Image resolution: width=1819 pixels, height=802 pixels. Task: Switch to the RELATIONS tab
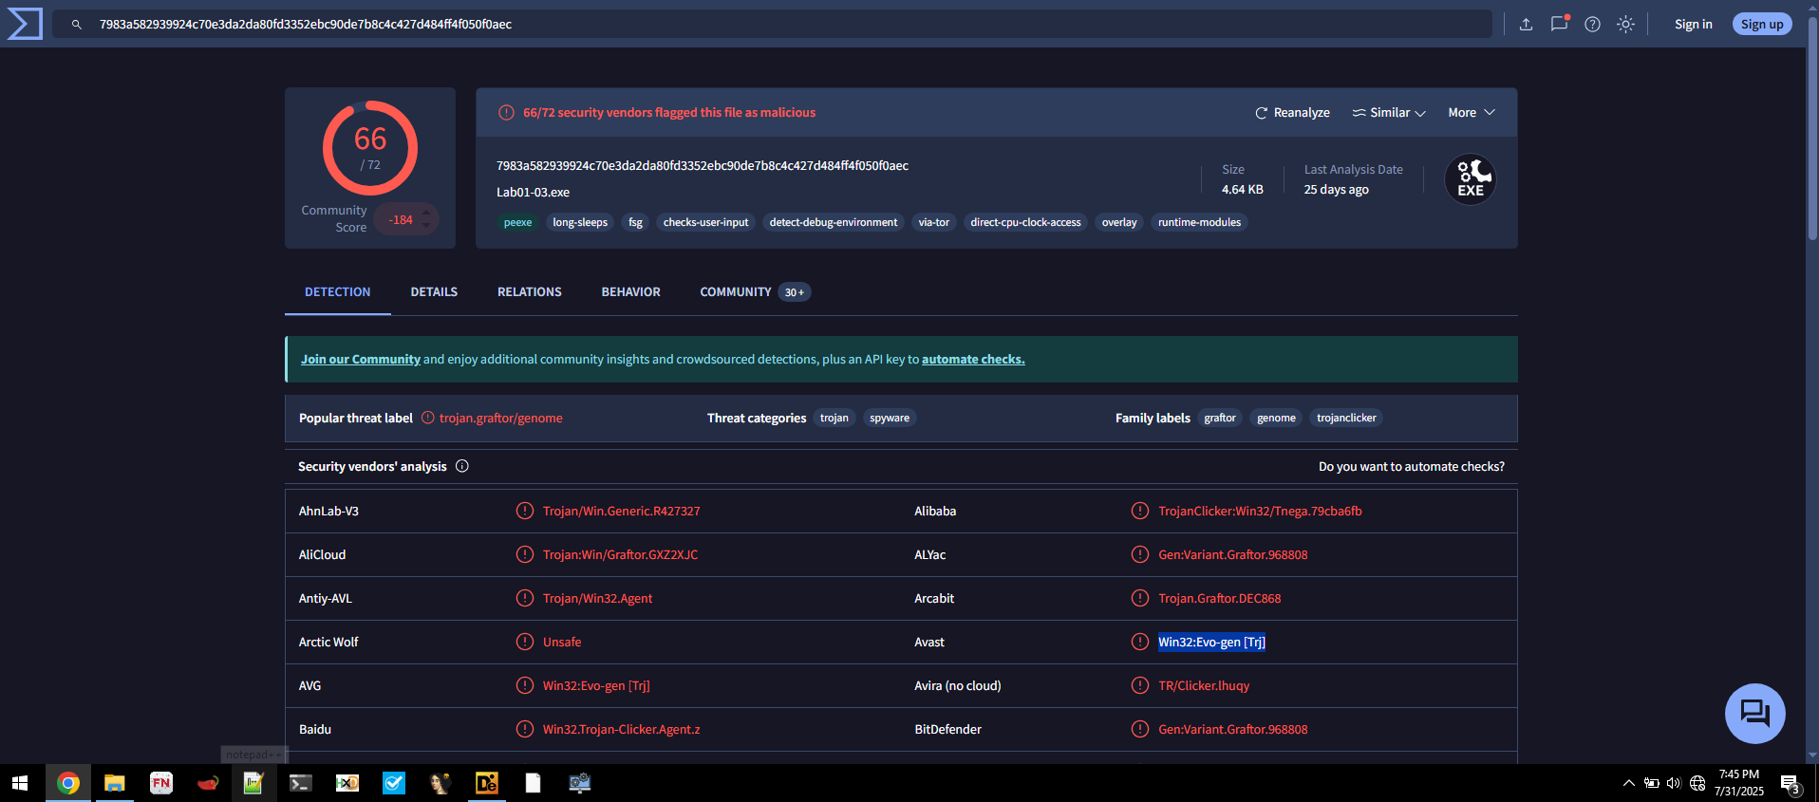point(530,292)
